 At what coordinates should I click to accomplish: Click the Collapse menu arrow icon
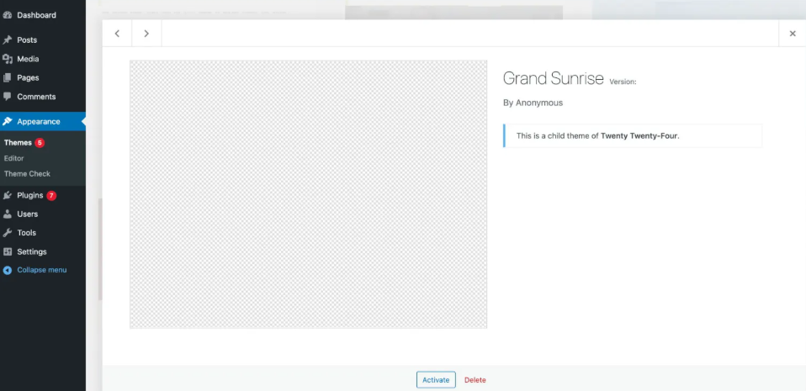8,270
